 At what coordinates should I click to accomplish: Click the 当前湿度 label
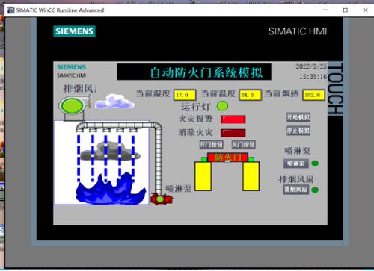[153, 93]
